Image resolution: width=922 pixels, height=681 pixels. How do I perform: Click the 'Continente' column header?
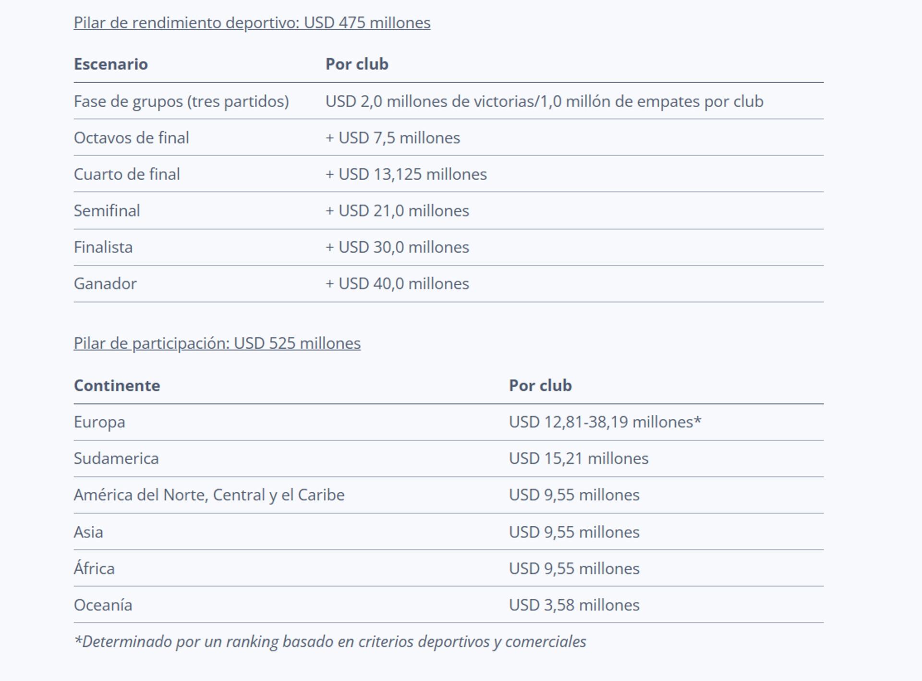tap(117, 386)
